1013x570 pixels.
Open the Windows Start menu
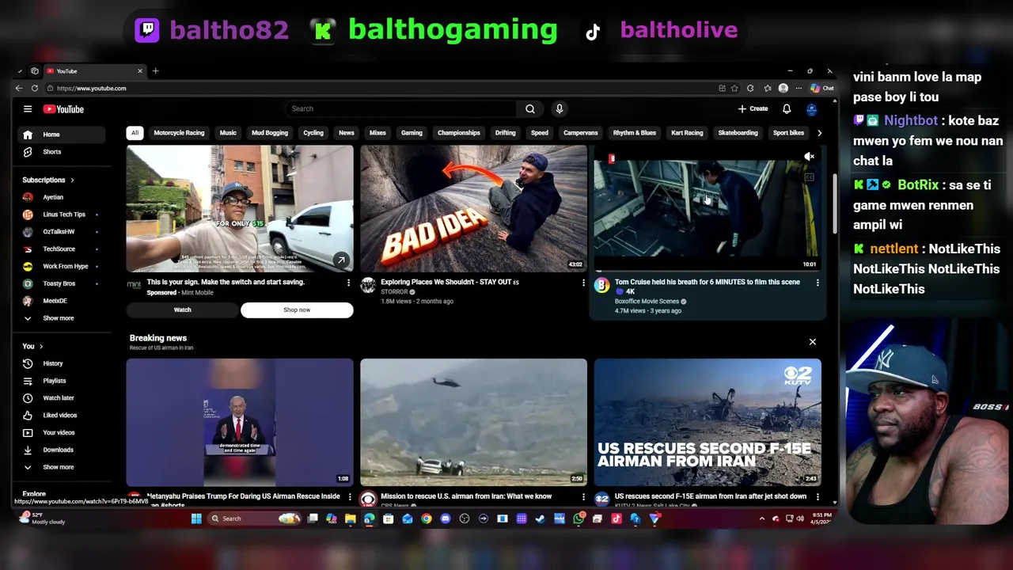(x=196, y=519)
